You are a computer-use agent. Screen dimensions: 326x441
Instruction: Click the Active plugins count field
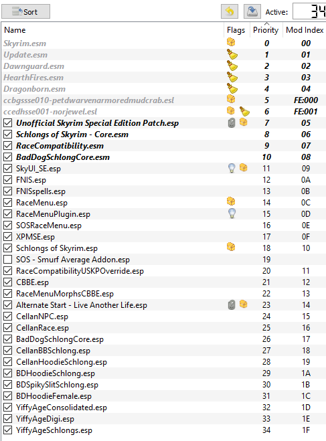(309, 11)
